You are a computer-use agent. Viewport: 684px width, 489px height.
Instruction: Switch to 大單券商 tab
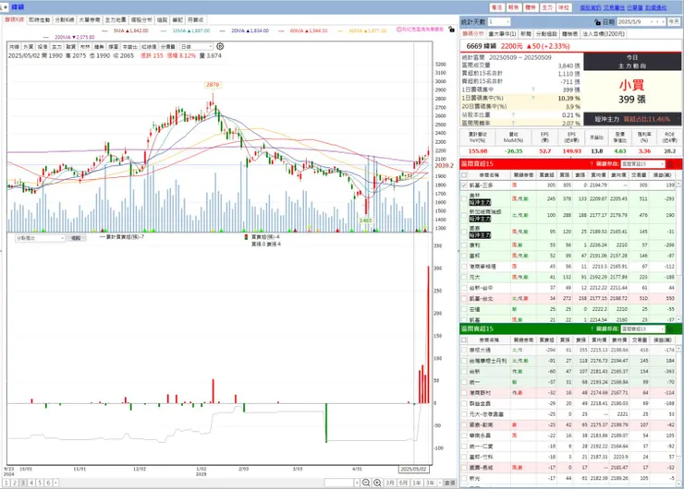[x=90, y=19]
